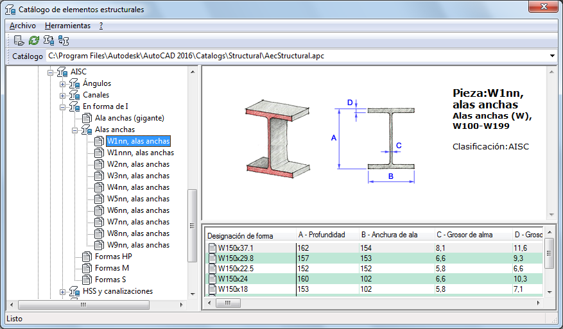Click the W150x37.1 row document icon
563x329 pixels.
pyautogui.click(x=212, y=248)
